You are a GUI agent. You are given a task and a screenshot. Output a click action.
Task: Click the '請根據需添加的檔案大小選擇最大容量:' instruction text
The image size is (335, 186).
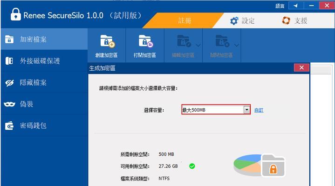(138, 88)
